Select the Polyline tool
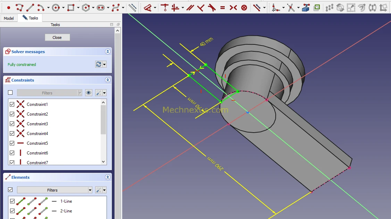 19,7
